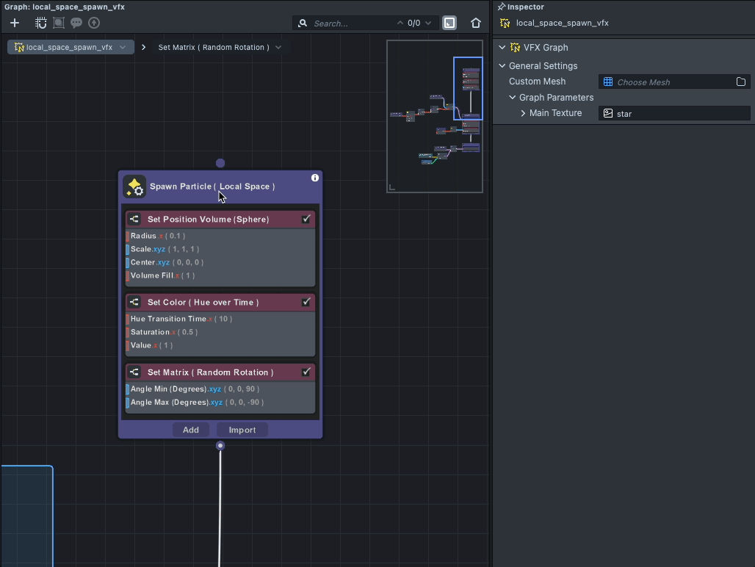Uncheck Set Color (Hue over Time) module
The height and width of the screenshot is (567, 755).
pyautogui.click(x=306, y=302)
